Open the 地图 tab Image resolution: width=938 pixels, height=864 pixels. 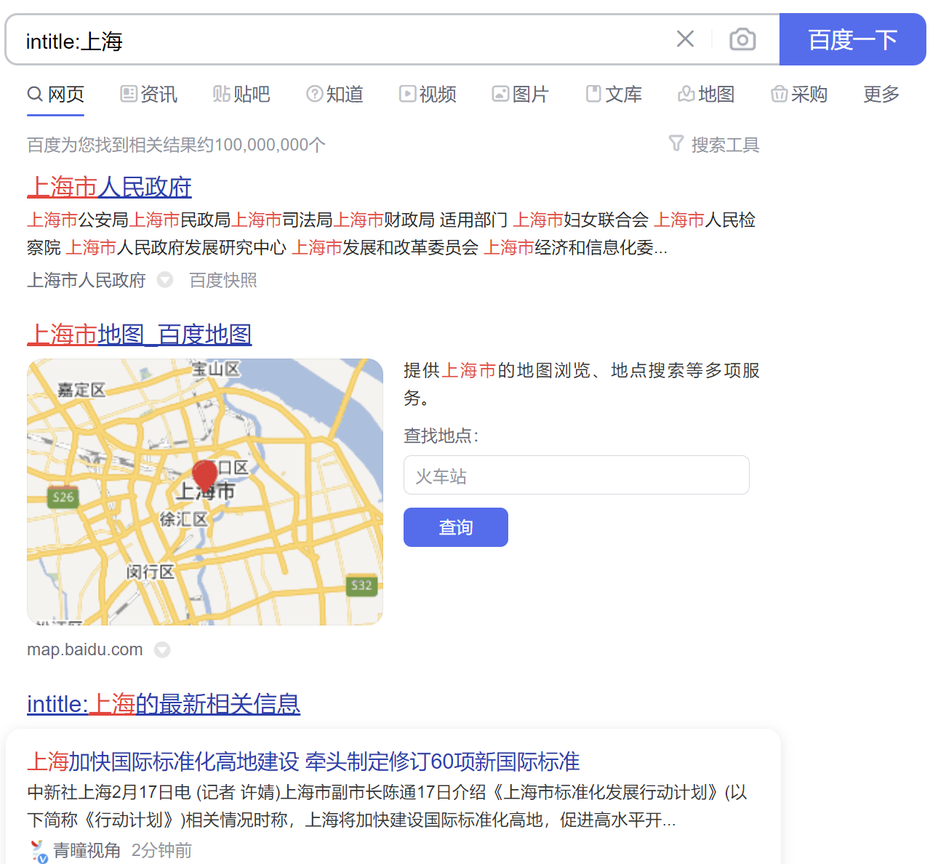point(706,94)
